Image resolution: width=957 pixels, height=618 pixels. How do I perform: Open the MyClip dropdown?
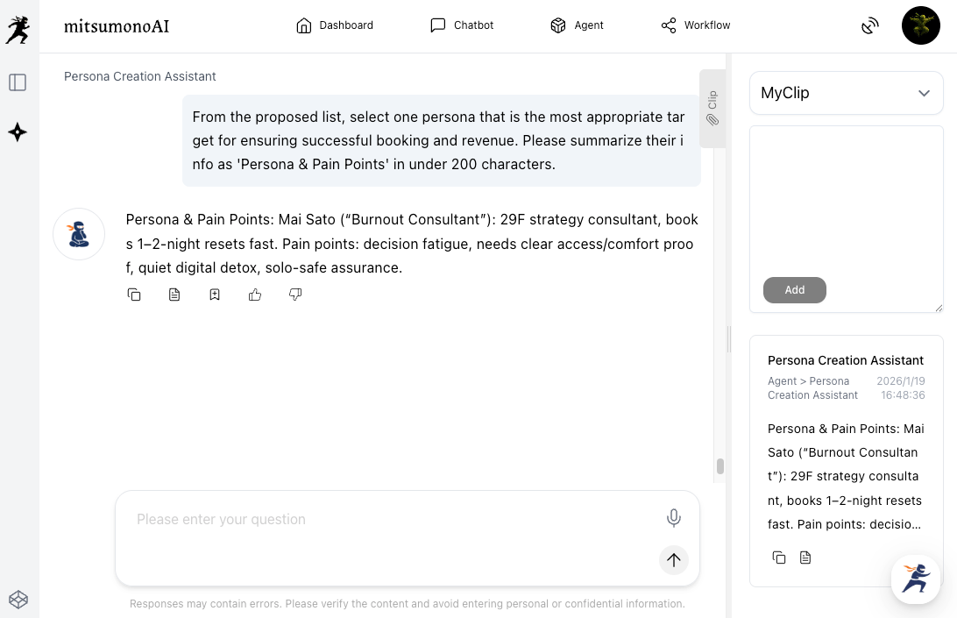tap(846, 93)
